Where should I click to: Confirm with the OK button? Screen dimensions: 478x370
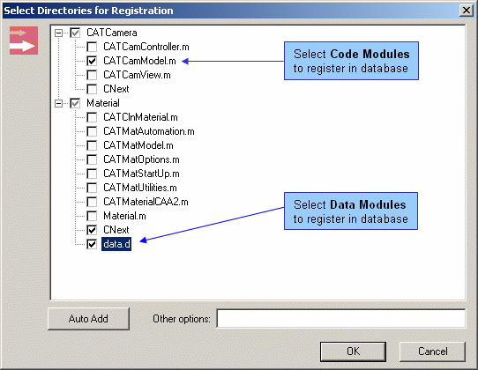coord(353,351)
